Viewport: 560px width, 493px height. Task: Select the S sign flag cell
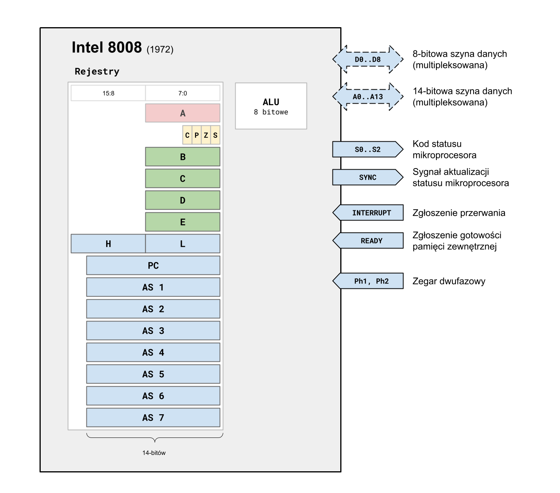pyautogui.click(x=215, y=135)
